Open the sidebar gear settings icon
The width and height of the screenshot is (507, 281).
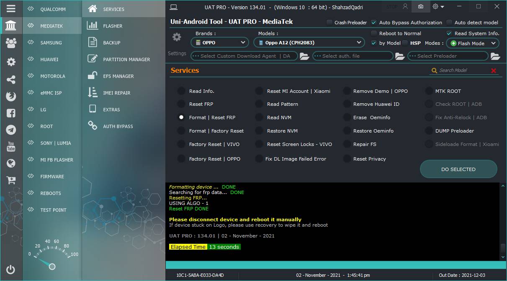(11, 62)
